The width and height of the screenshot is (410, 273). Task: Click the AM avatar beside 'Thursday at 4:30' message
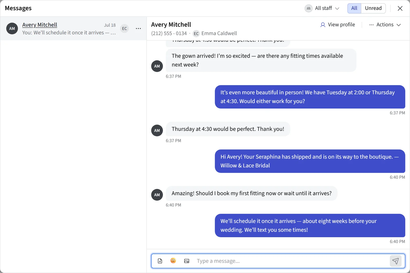[x=157, y=130]
